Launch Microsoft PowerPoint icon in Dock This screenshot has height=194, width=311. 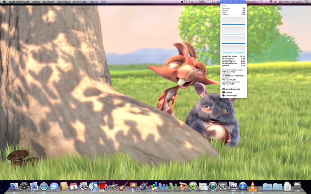183,186
